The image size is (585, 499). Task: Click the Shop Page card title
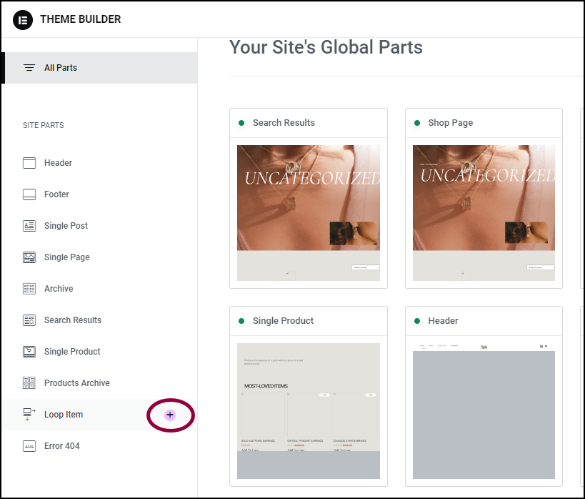pos(450,123)
